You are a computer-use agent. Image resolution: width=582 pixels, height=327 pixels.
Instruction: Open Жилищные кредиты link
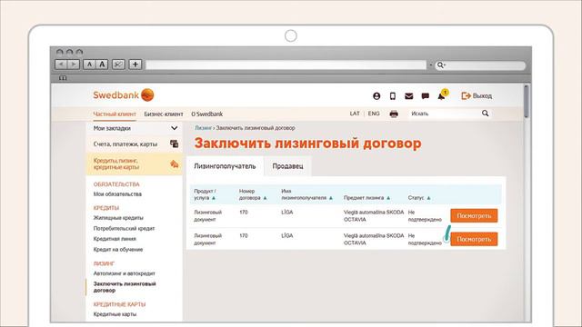[118, 218]
